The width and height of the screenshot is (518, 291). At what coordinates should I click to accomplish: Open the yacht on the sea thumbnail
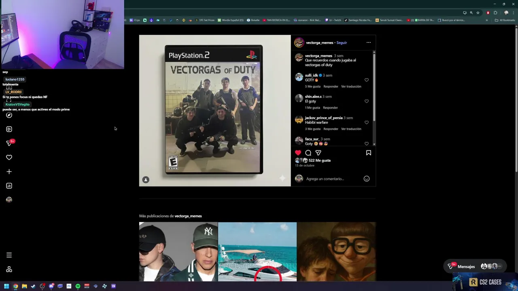point(257,252)
